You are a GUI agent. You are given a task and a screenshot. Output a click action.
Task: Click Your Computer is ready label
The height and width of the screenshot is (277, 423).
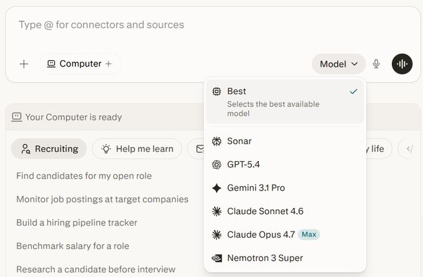pyautogui.click(x=73, y=117)
